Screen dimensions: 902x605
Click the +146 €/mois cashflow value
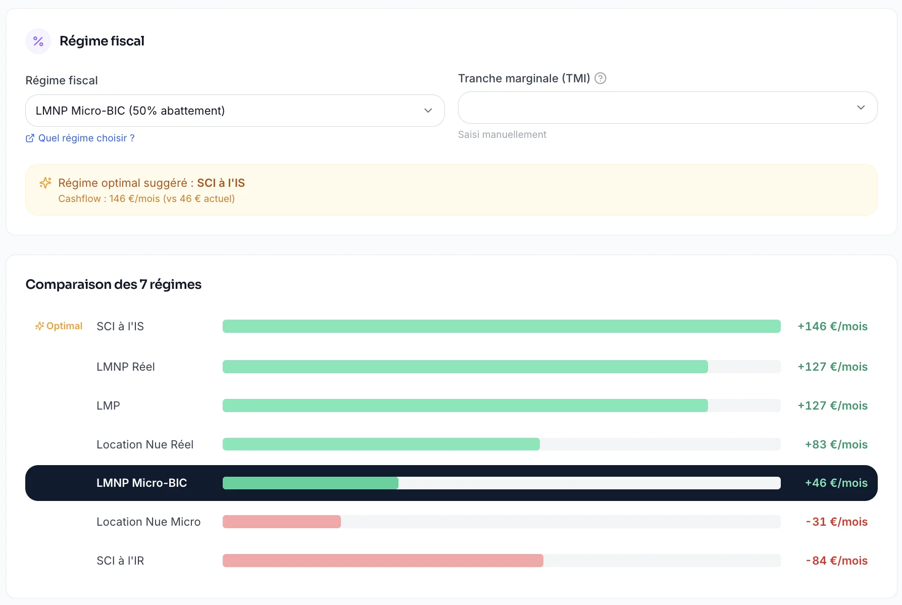coord(832,326)
